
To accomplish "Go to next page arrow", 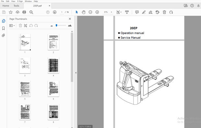I will coord(55,12).
